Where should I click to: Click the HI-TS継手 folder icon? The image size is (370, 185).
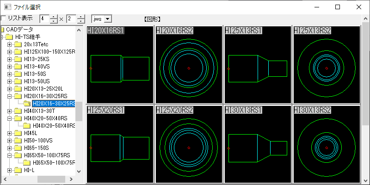coord(10,37)
